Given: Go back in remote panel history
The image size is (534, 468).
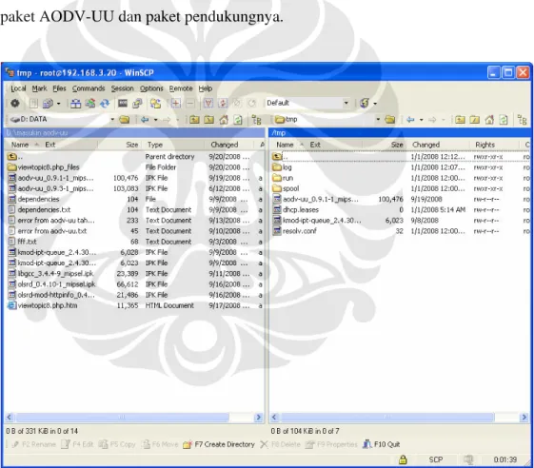Looking at the screenshot, I should coord(410,120).
